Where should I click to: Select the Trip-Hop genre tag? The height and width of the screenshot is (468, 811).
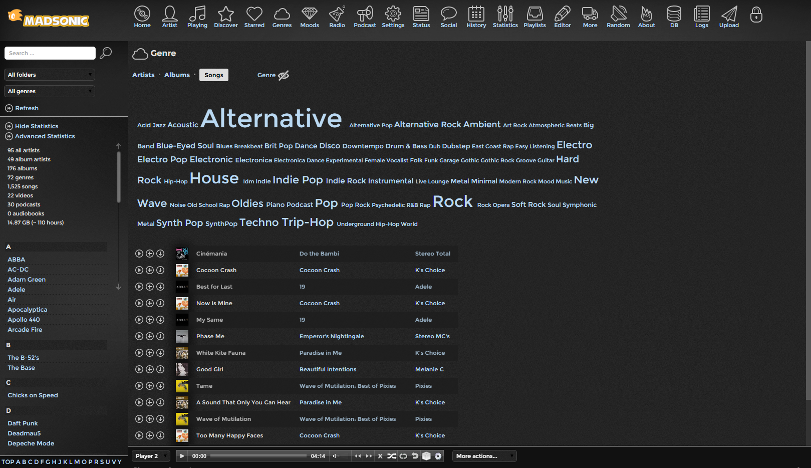tap(308, 222)
